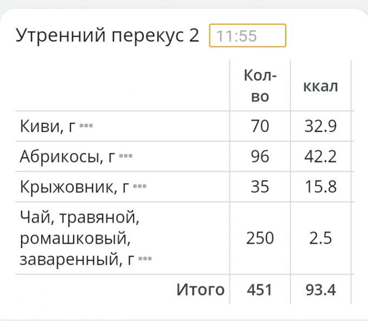Edit the Абрикосы quantity value 96
Viewport: 368px width, 321px height.
pos(260,157)
